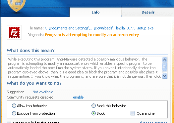
Task: Click the FileZilla program icon
Action: coord(14,32)
